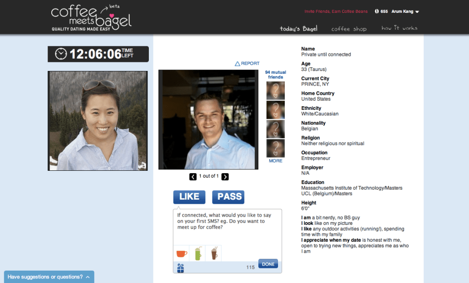
Task: Click the LIKE button
Action: coord(189,197)
